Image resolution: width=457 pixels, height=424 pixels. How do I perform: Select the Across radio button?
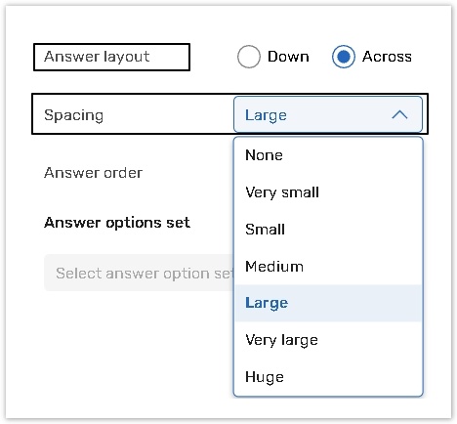344,57
